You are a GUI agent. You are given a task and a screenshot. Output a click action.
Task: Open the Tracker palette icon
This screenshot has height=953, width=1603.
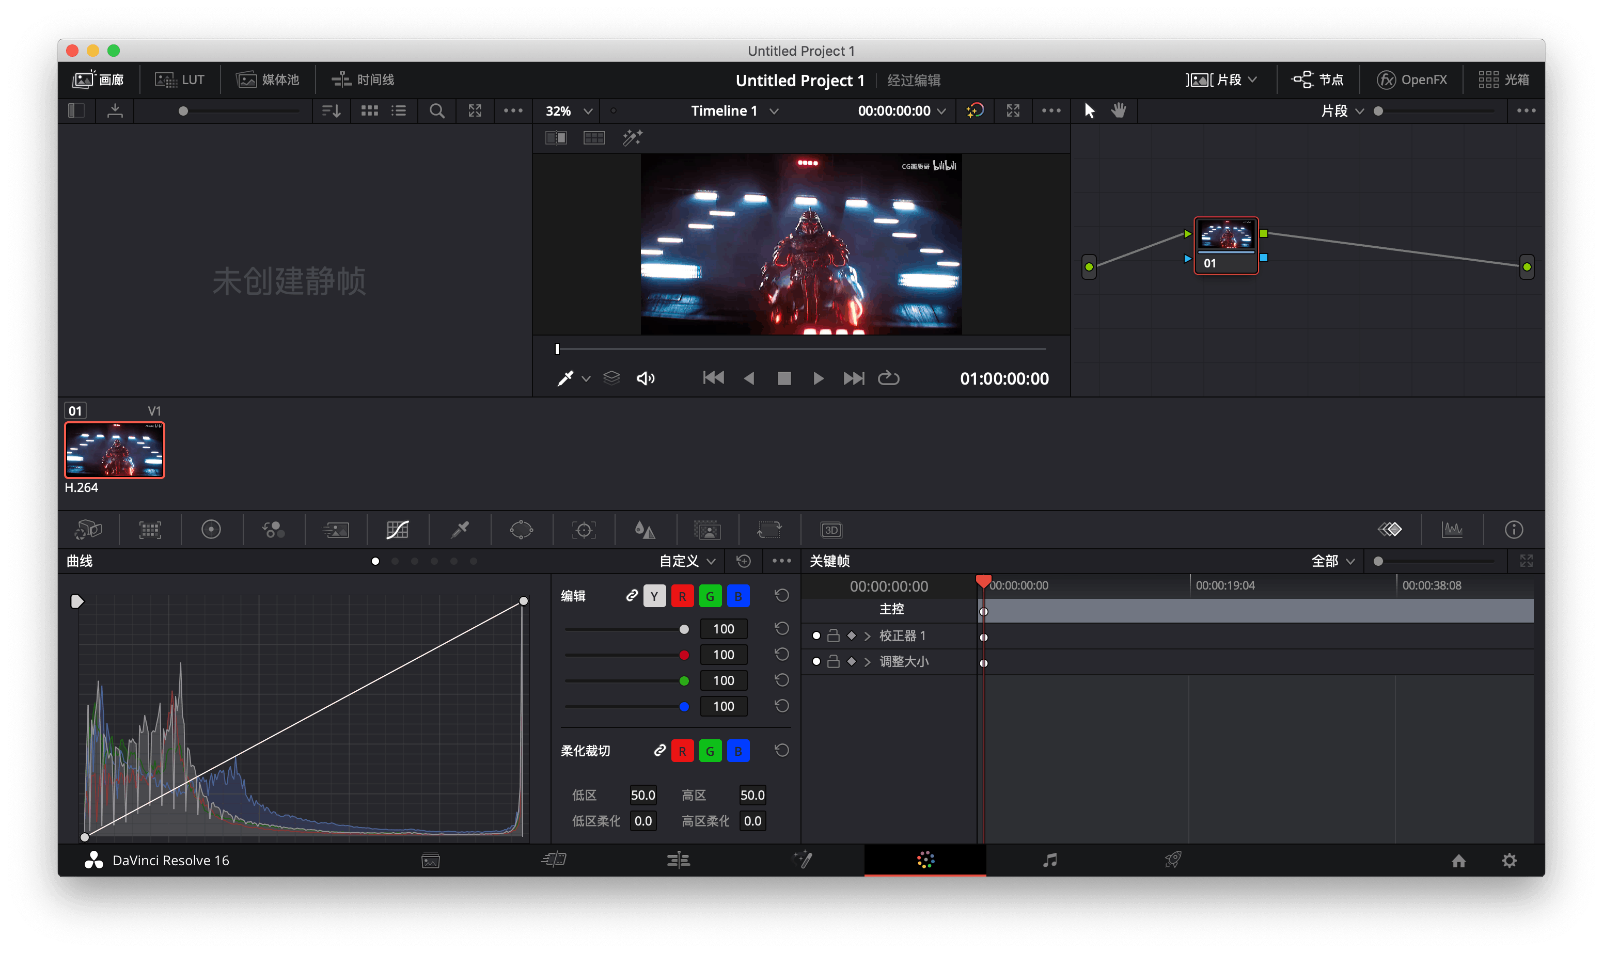[583, 530]
